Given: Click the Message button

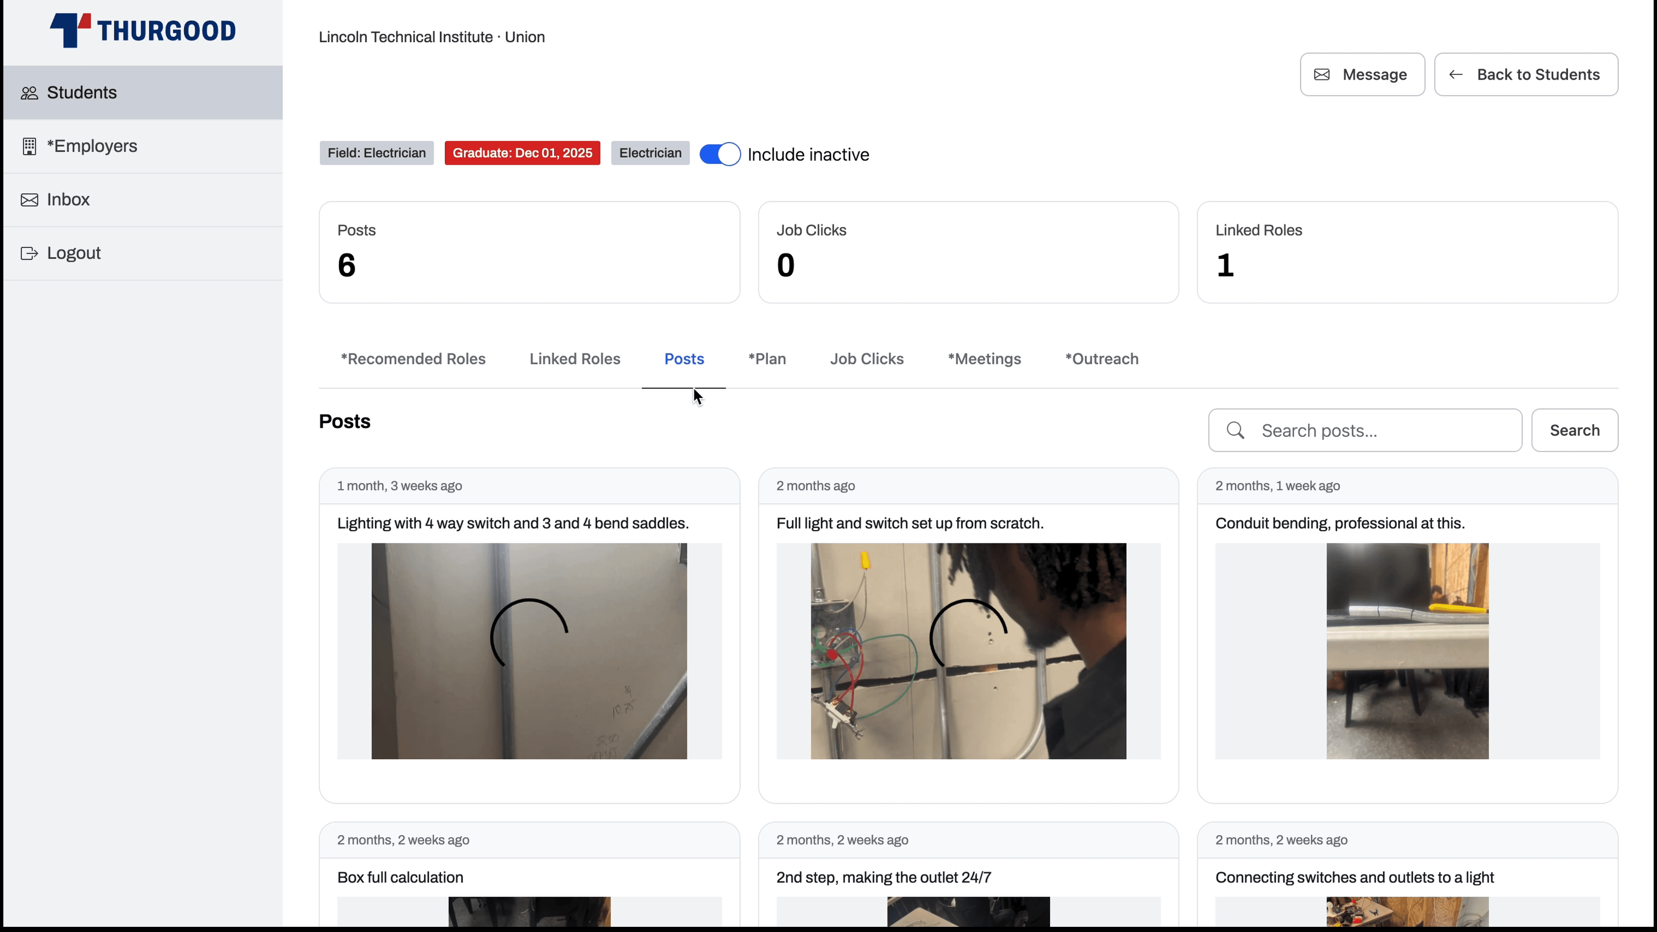Looking at the screenshot, I should [1362, 75].
